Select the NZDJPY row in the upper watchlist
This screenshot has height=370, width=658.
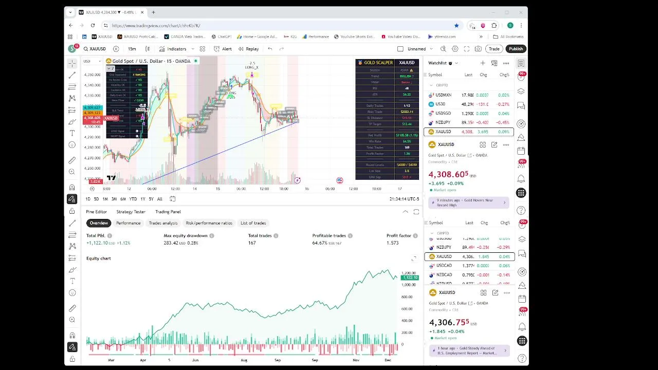pyautogui.click(x=469, y=123)
